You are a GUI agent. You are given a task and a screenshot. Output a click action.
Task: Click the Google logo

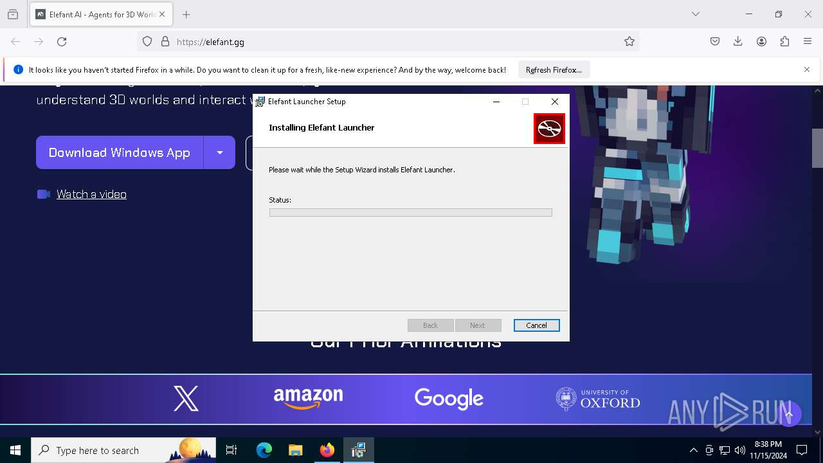point(449,399)
